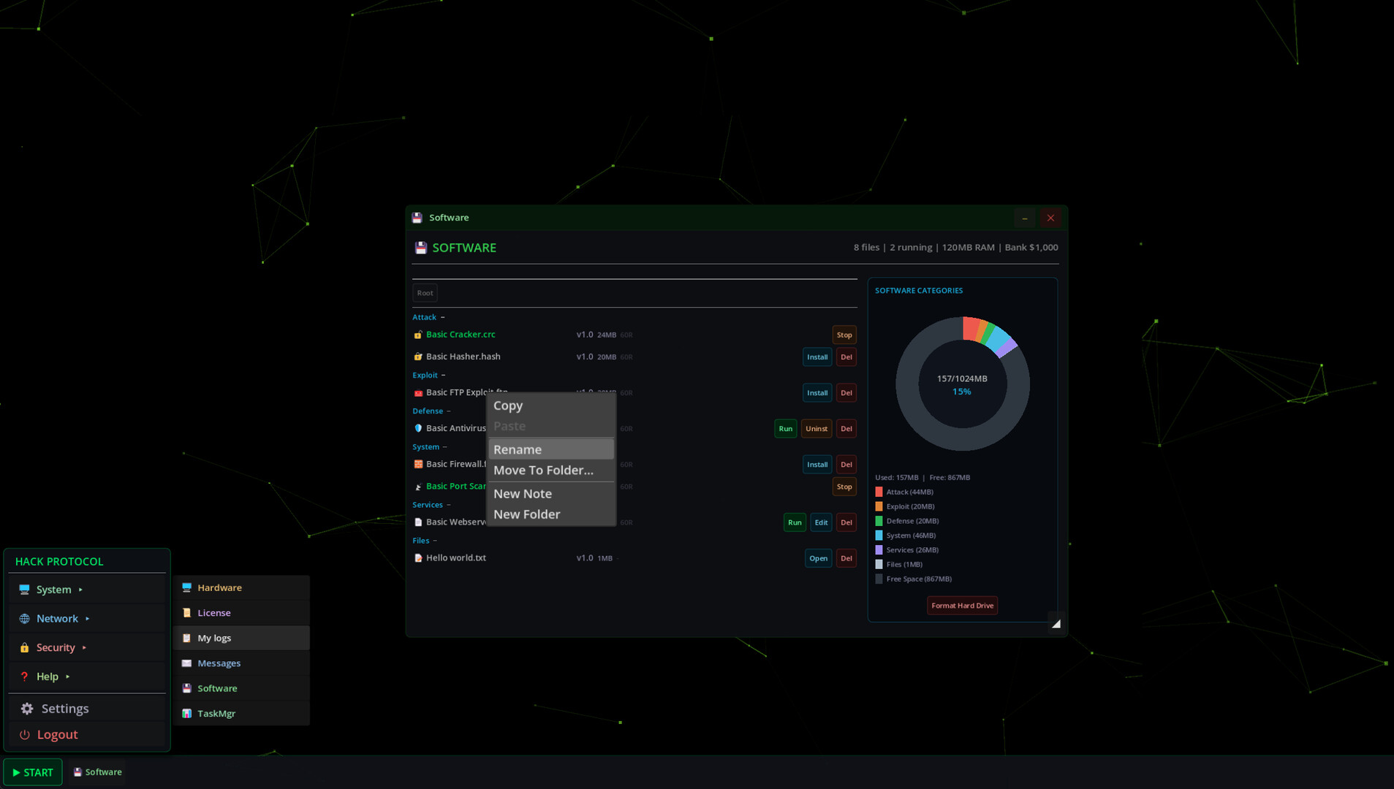Click the Messages envelope icon

tap(186, 663)
